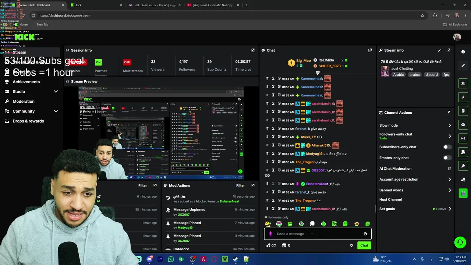Edit stream info with pencil icon
This screenshot has width=471, height=265.
pyautogui.click(x=439, y=50)
